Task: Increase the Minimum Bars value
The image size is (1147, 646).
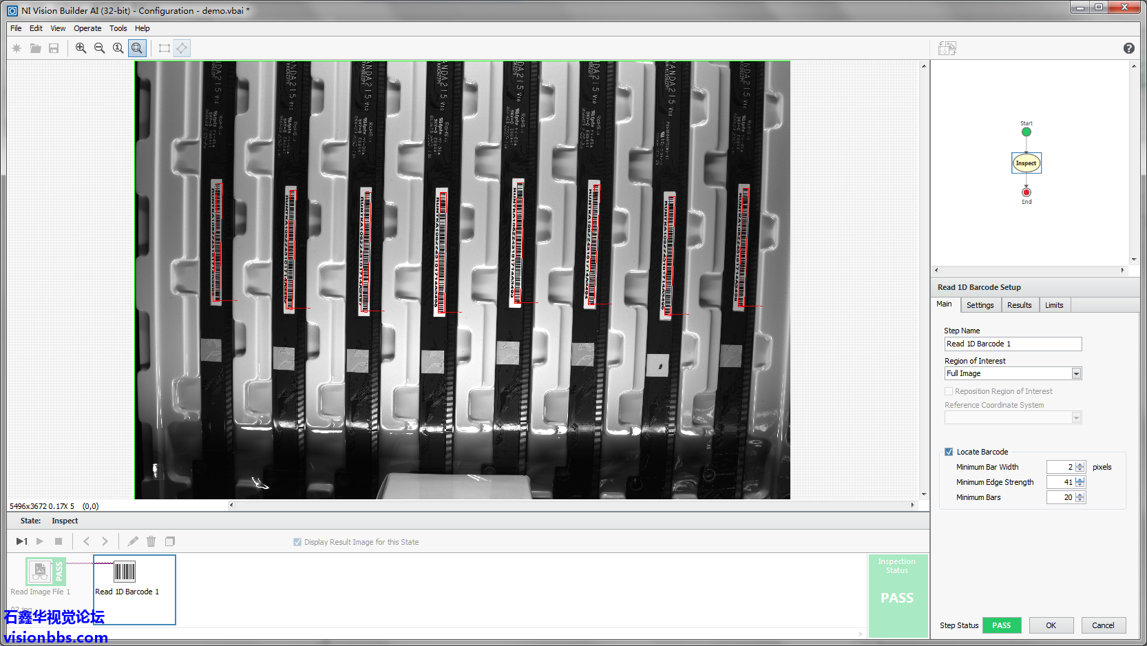Action: (1080, 494)
